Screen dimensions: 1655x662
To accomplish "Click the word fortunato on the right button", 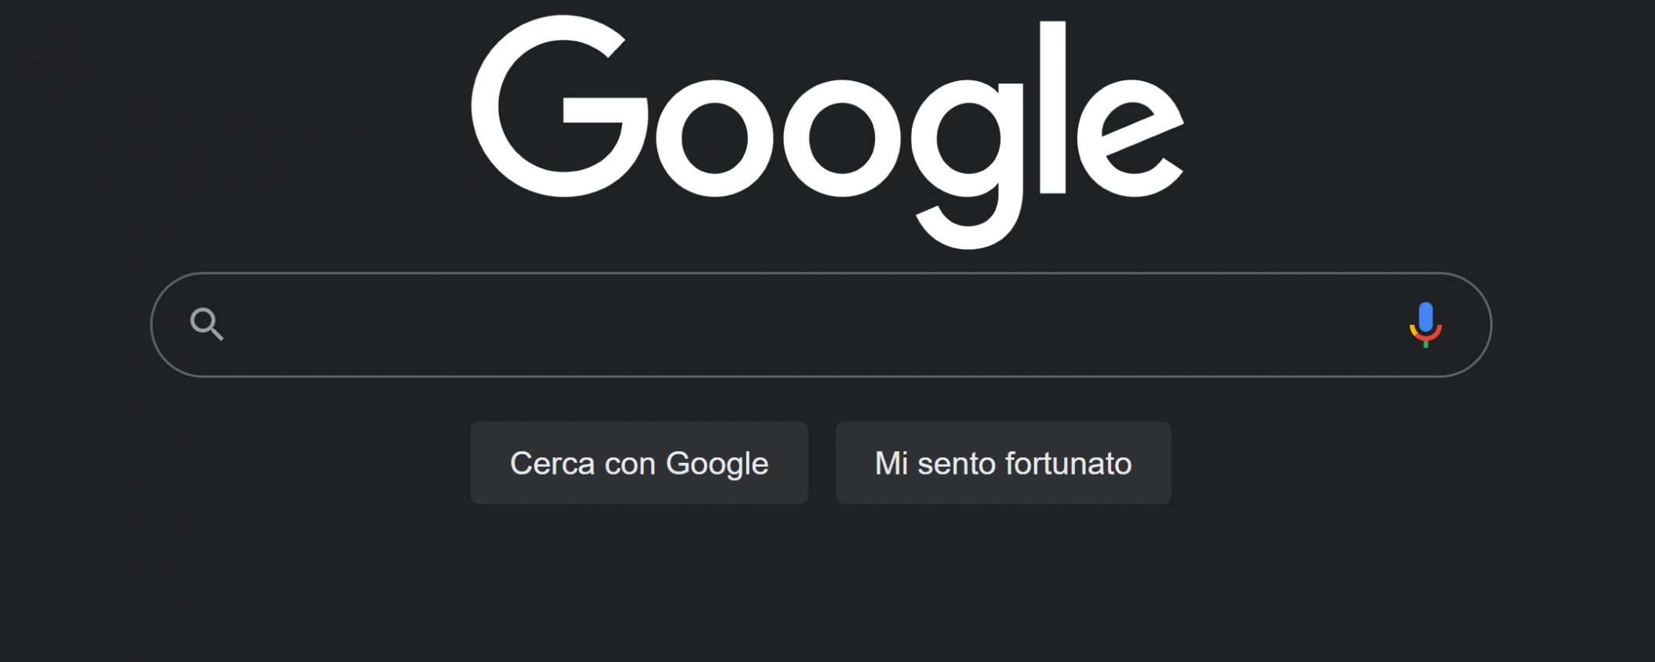I will 1067,464.
